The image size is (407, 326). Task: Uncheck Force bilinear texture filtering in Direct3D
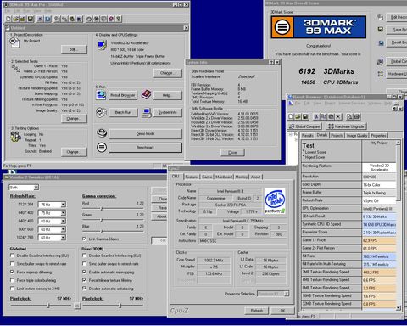pyautogui.click(x=84, y=280)
